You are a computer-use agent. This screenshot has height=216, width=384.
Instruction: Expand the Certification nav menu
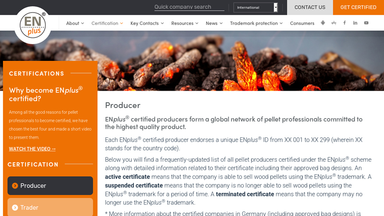[107, 23]
